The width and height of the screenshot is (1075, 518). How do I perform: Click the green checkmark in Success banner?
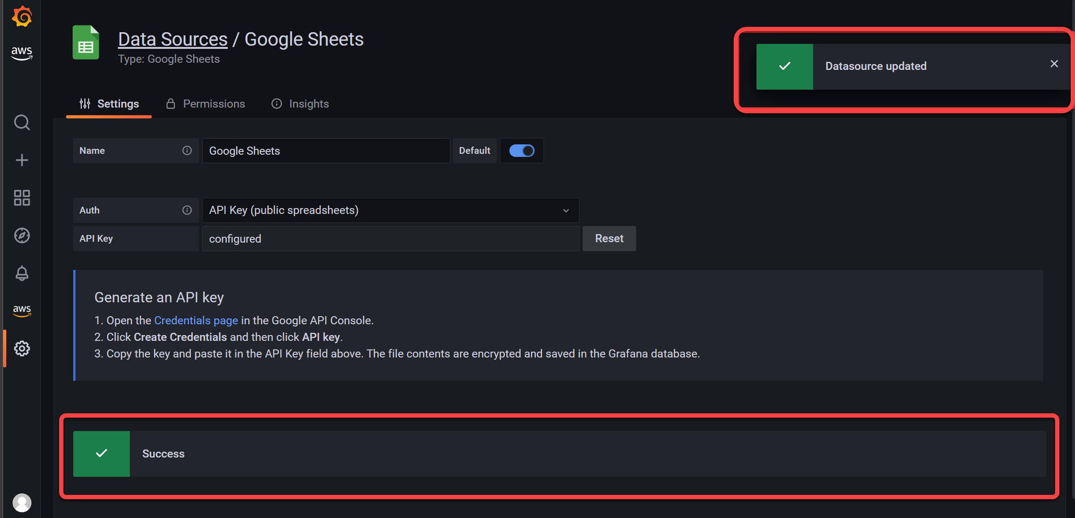click(x=102, y=454)
